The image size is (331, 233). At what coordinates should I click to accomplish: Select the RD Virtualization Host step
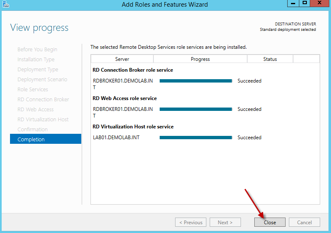[x=43, y=119]
